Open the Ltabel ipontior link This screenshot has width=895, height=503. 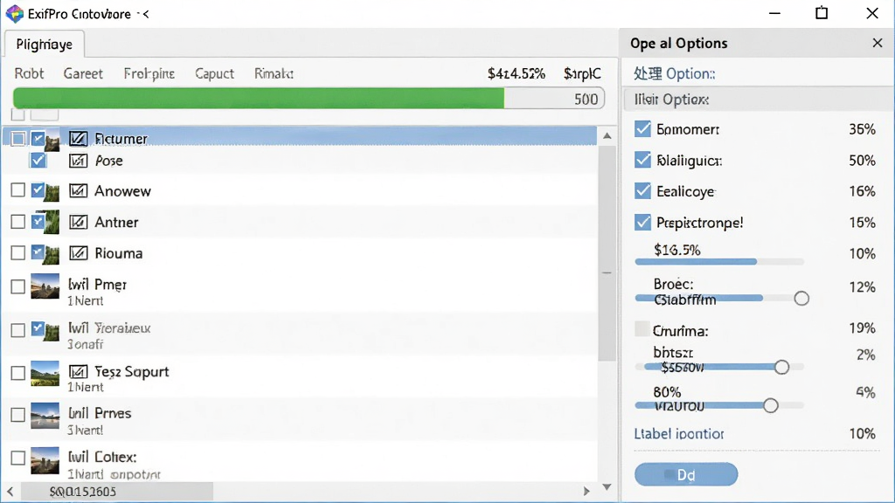click(x=679, y=434)
